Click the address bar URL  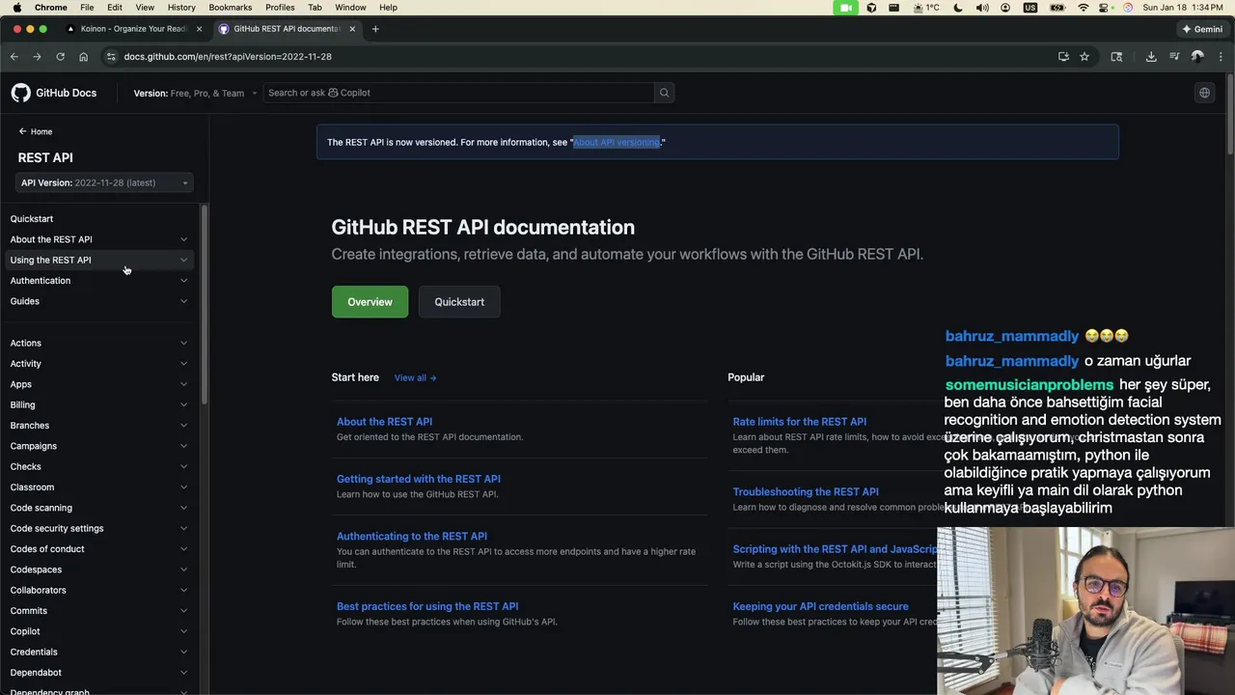click(x=228, y=57)
